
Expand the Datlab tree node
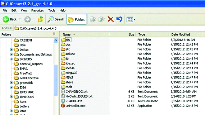click(11, 50)
